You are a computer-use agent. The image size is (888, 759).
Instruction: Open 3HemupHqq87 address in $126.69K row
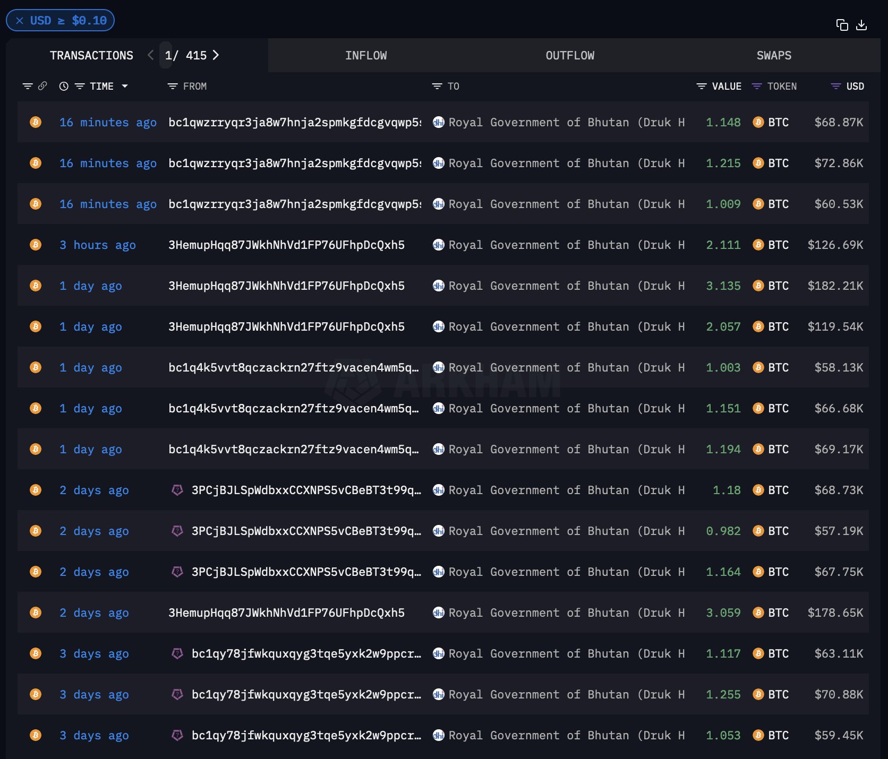pyautogui.click(x=286, y=245)
